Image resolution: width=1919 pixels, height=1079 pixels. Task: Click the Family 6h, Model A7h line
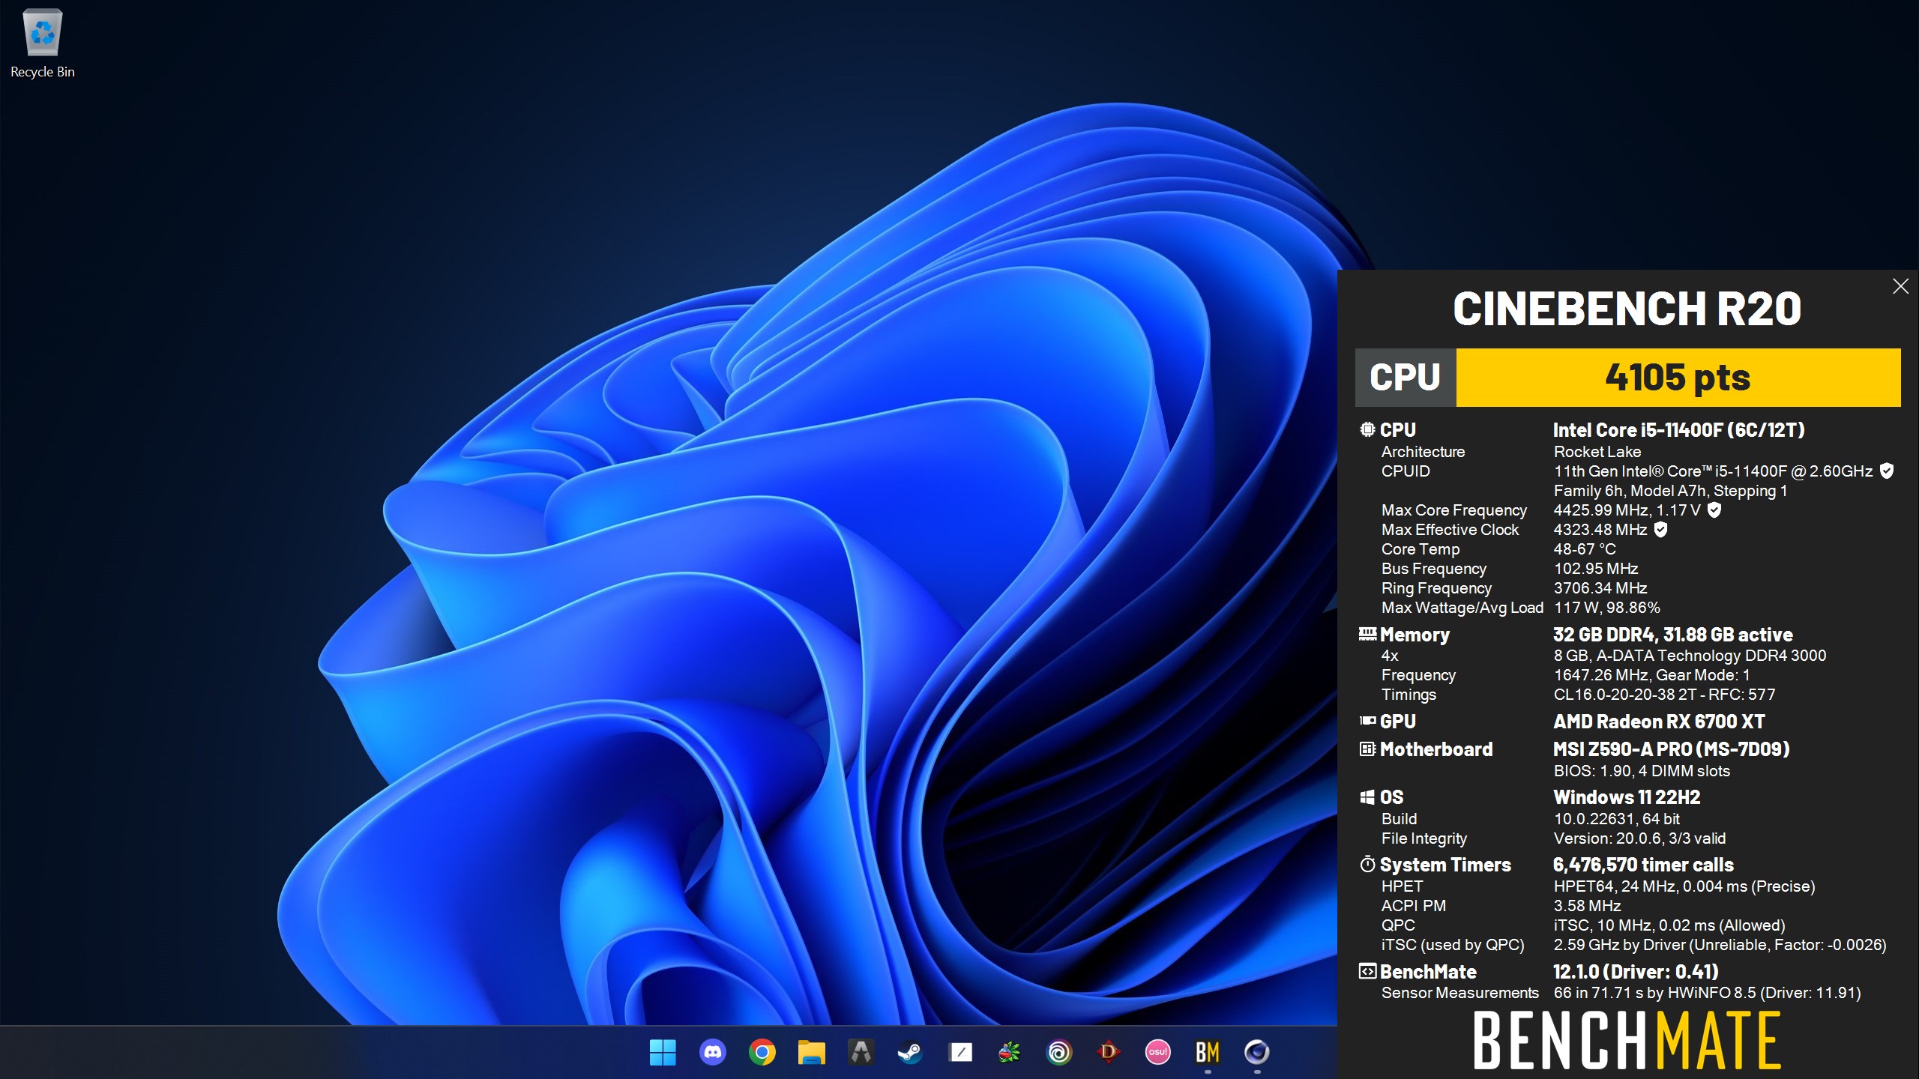point(1671,491)
